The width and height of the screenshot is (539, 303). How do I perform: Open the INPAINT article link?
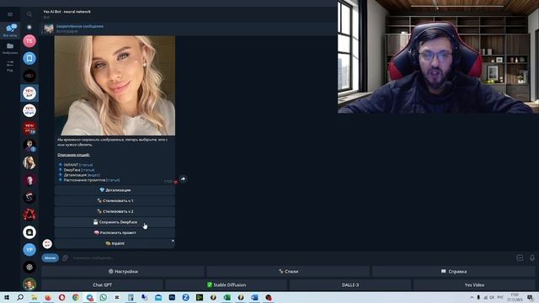click(86, 165)
